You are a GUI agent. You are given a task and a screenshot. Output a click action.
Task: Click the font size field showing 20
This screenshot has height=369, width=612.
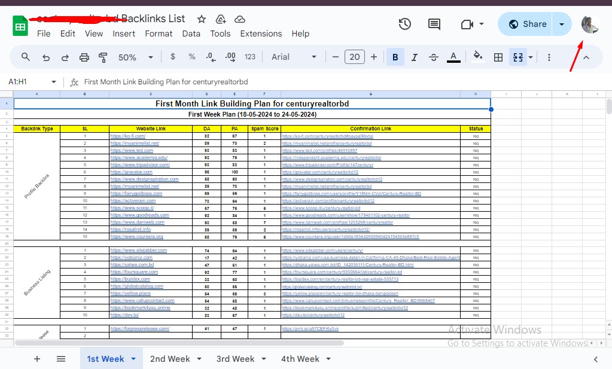point(354,57)
